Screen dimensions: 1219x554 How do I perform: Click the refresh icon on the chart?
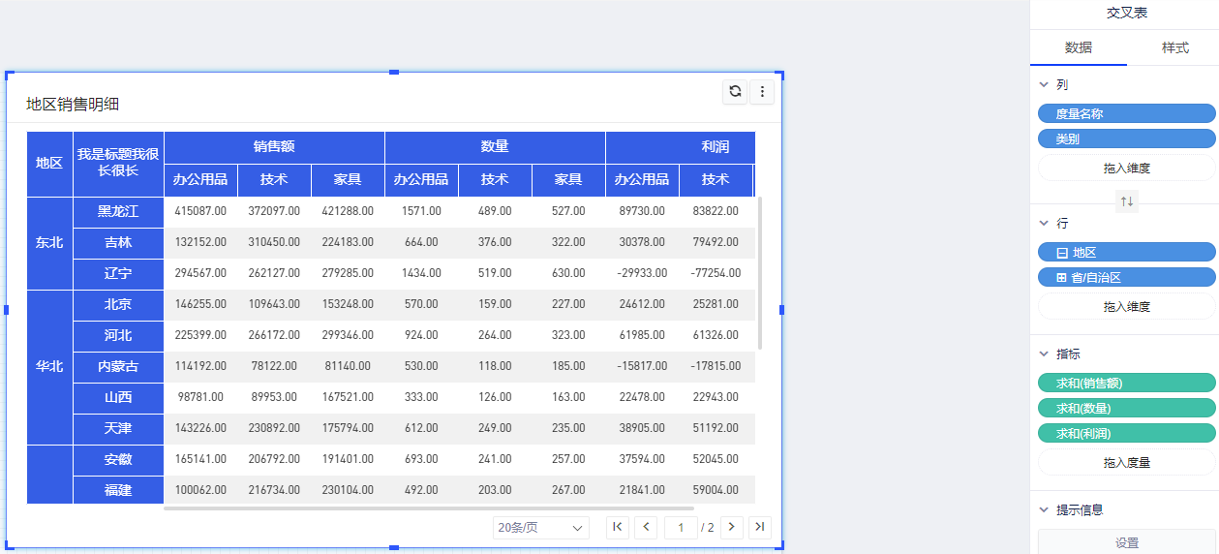pyautogui.click(x=735, y=91)
